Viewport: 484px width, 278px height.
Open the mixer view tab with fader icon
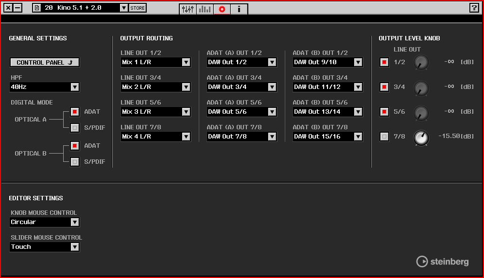tap(188, 9)
